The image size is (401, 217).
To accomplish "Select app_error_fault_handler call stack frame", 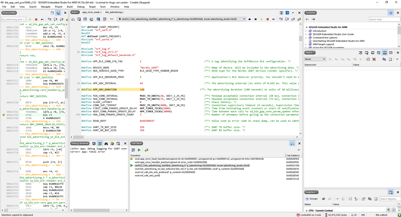I will [208, 159].
